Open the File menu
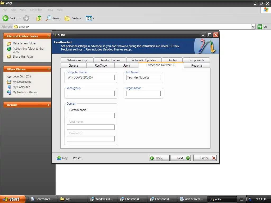 (5, 10)
